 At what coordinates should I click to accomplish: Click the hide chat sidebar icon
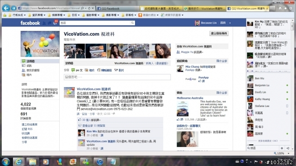click(288, 148)
